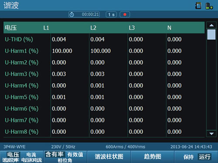Click U-Harm5 L2 value 0.001
The height and width of the screenshot is (163, 218).
(98, 97)
